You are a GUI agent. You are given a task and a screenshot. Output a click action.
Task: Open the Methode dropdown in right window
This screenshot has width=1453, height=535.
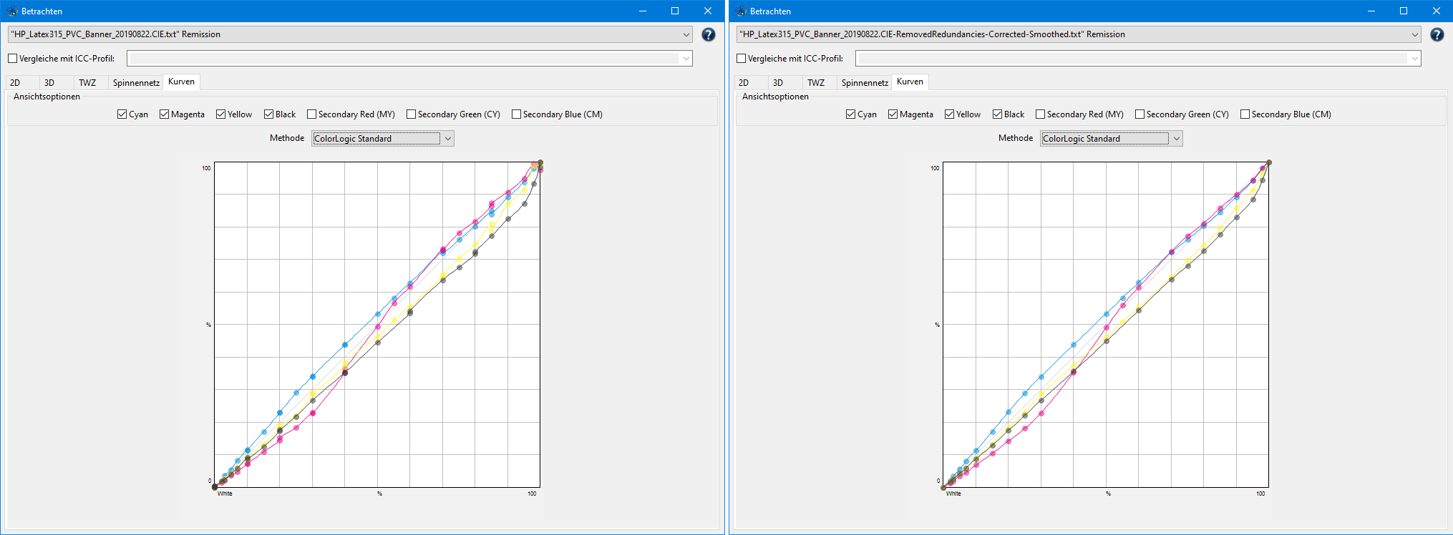[x=1176, y=139]
